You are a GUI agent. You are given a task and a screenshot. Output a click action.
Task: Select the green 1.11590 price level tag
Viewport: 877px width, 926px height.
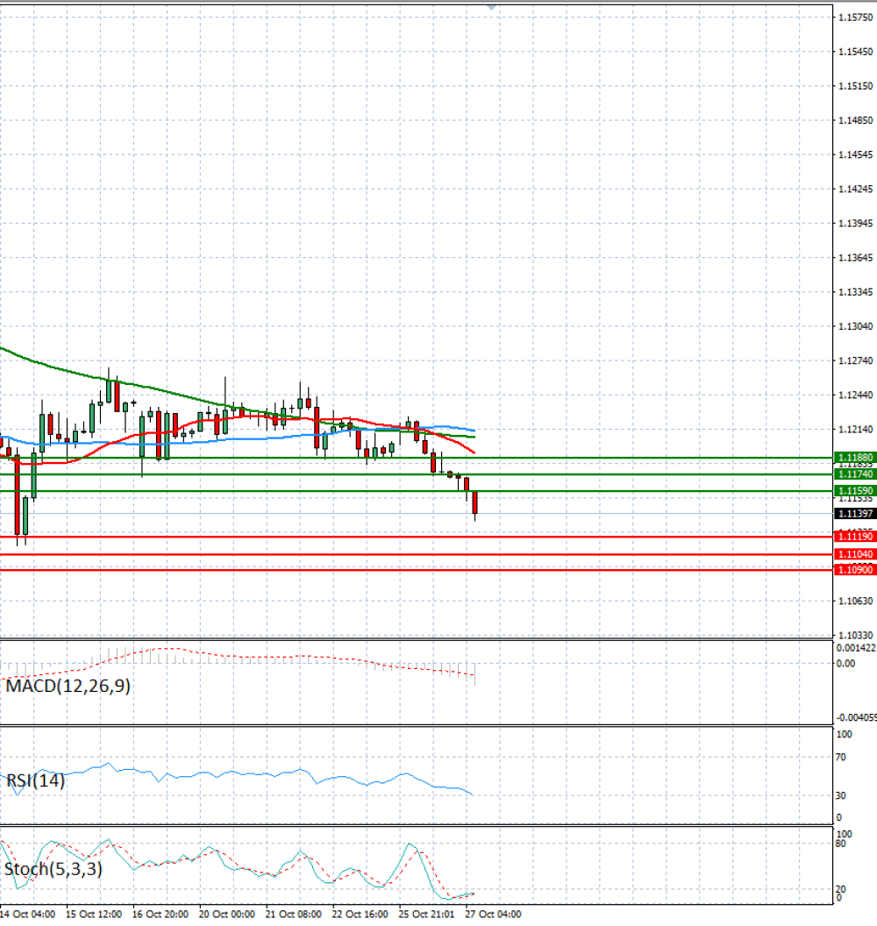(855, 491)
